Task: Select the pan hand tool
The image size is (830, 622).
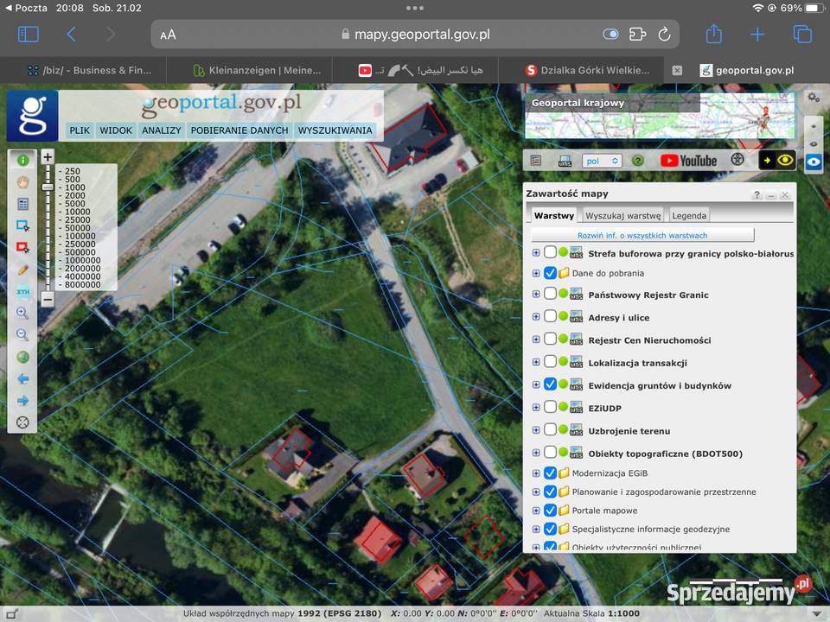Action: click(22, 182)
